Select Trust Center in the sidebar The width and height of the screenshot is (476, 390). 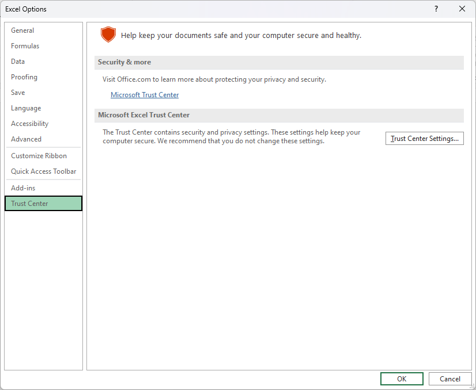(43, 203)
